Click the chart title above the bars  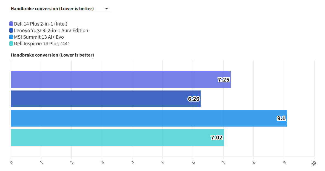(x=52, y=55)
